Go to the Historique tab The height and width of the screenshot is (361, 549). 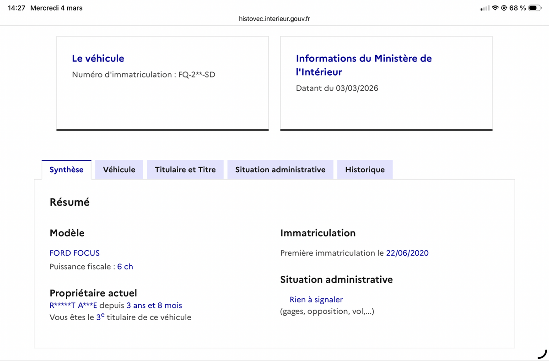tap(365, 170)
